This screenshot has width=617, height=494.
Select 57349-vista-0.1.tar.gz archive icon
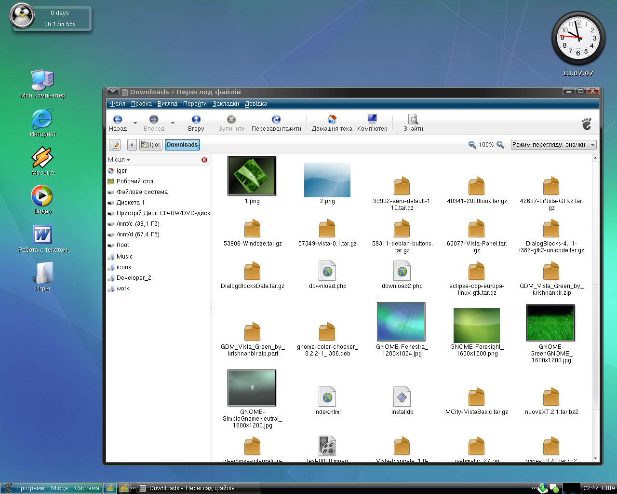click(327, 229)
